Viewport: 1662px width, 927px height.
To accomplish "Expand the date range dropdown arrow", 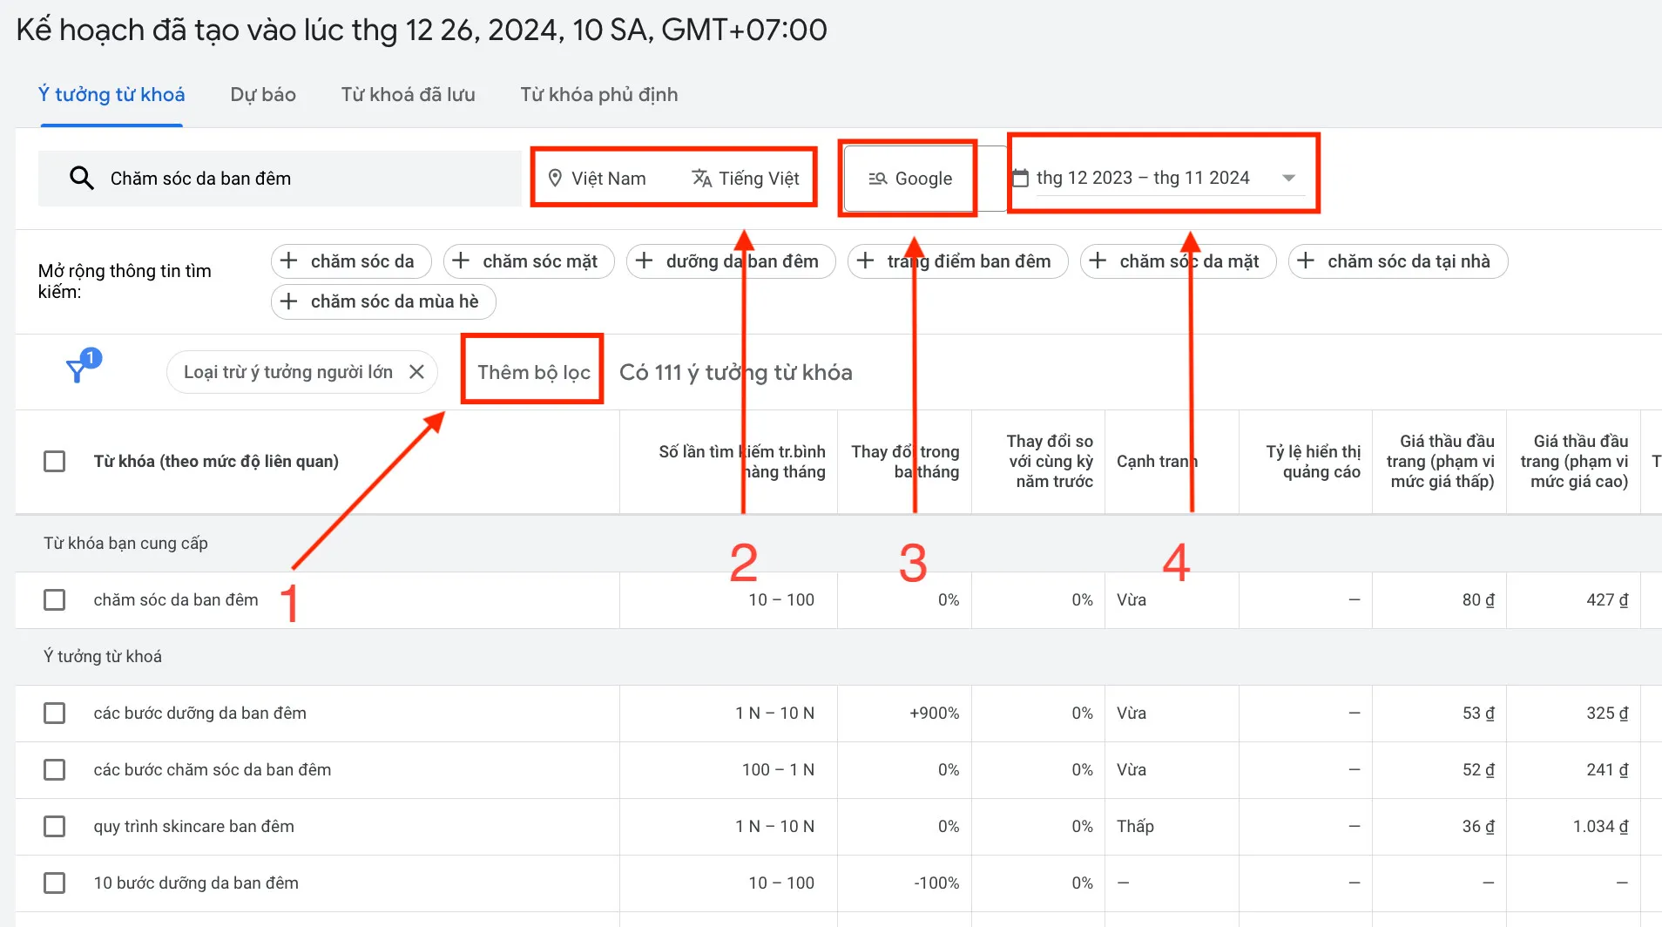I will [1288, 179].
